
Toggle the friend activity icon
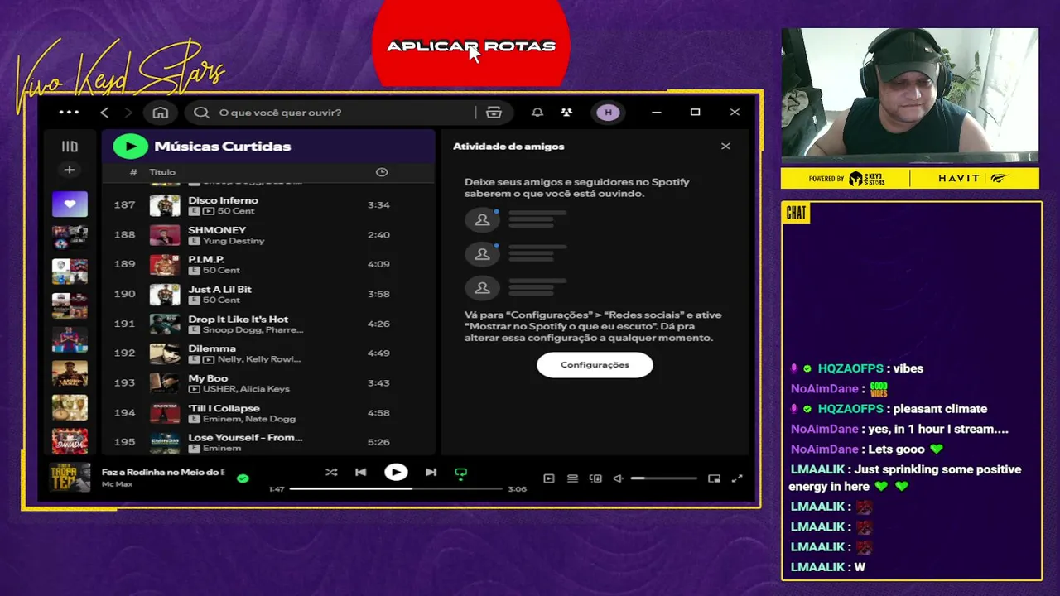click(x=566, y=113)
